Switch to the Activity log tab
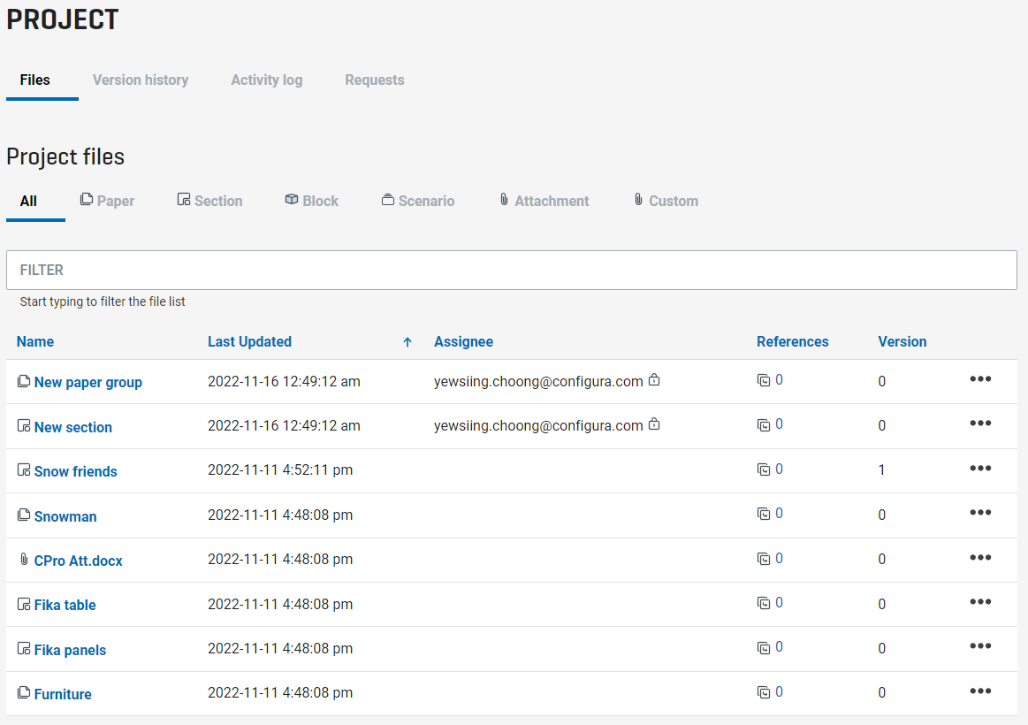 267,80
